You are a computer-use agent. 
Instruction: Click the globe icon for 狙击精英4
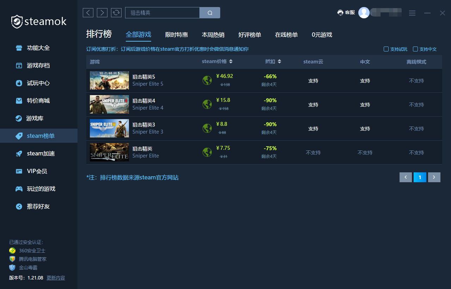[207, 104]
